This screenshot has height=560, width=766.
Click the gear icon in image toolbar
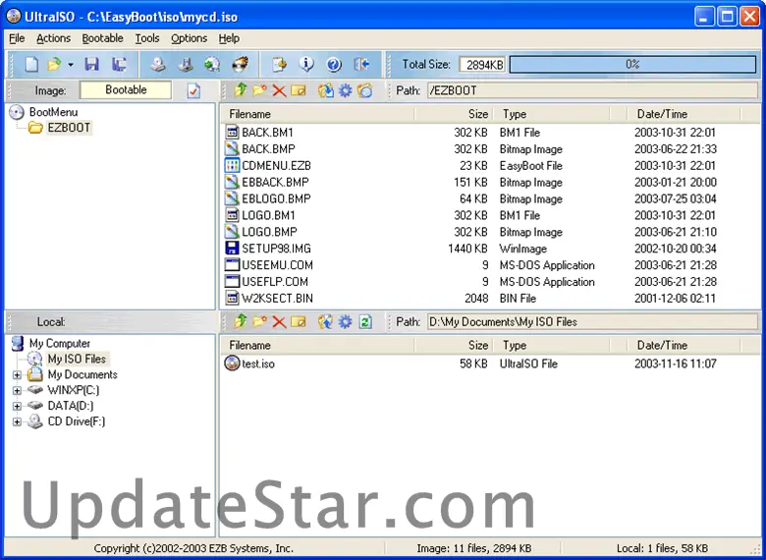coord(346,90)
